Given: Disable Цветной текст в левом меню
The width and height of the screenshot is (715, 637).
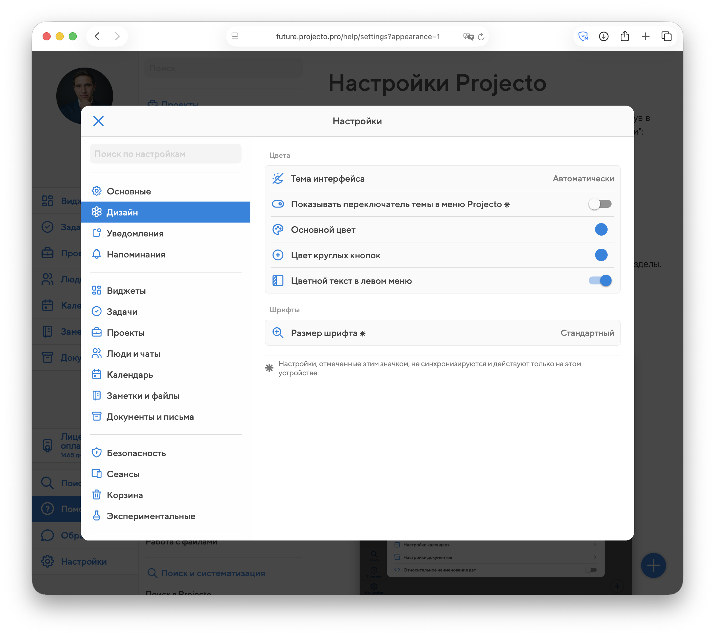Looking at the screenshot, I should pyautogui.click(x=600, y=281).
